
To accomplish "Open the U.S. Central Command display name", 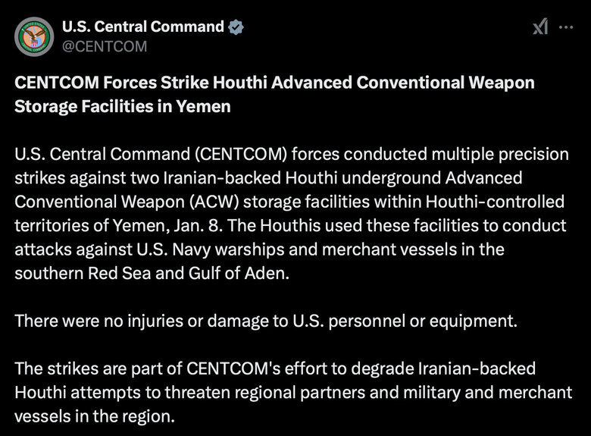I will coord(143,27).
